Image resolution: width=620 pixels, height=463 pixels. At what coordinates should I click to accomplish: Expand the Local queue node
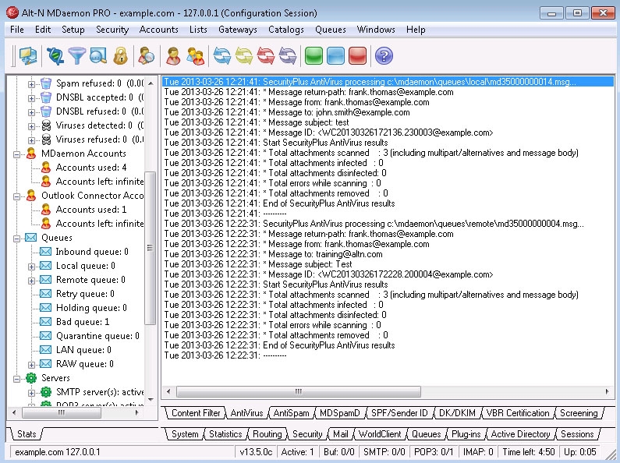pyautogui.click(x=31, y=267)
